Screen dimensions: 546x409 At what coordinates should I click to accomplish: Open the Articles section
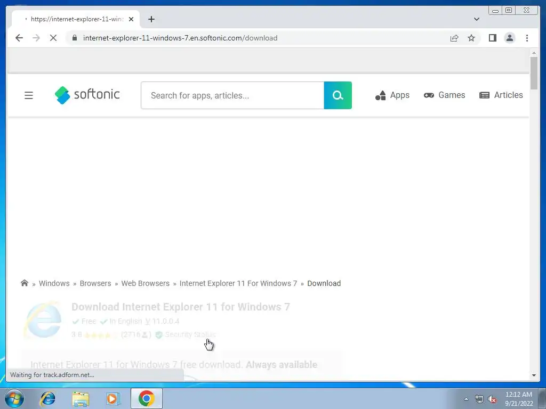[501, 95]
